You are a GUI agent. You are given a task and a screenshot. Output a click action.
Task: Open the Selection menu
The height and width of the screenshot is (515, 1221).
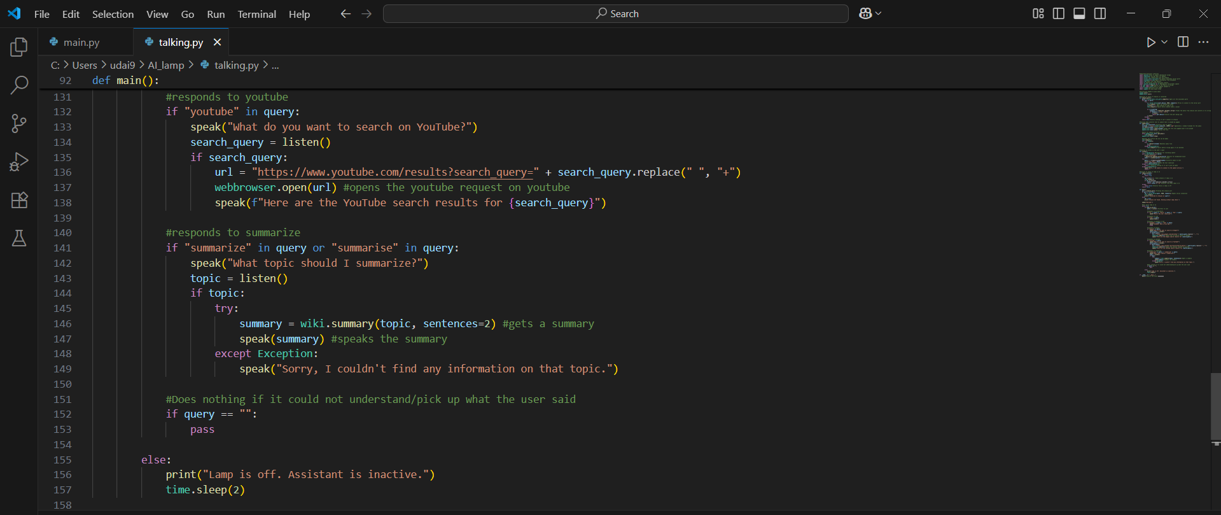[x=113, y=14]
